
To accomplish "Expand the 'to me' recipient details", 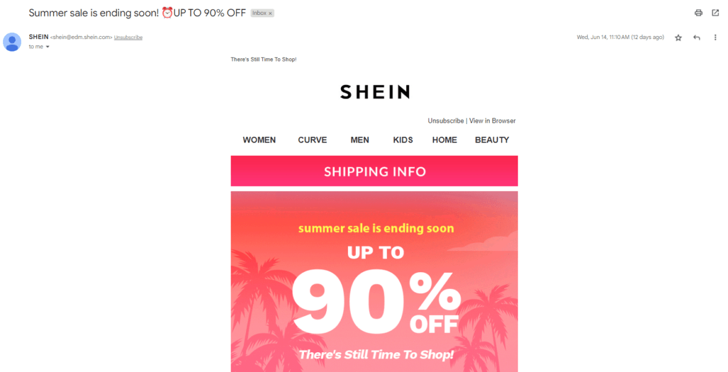I will [39, 46].
